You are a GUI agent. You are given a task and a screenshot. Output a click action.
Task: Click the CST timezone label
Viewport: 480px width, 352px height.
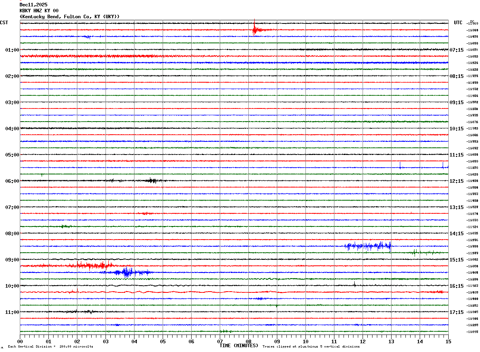(x=4, y=23)
